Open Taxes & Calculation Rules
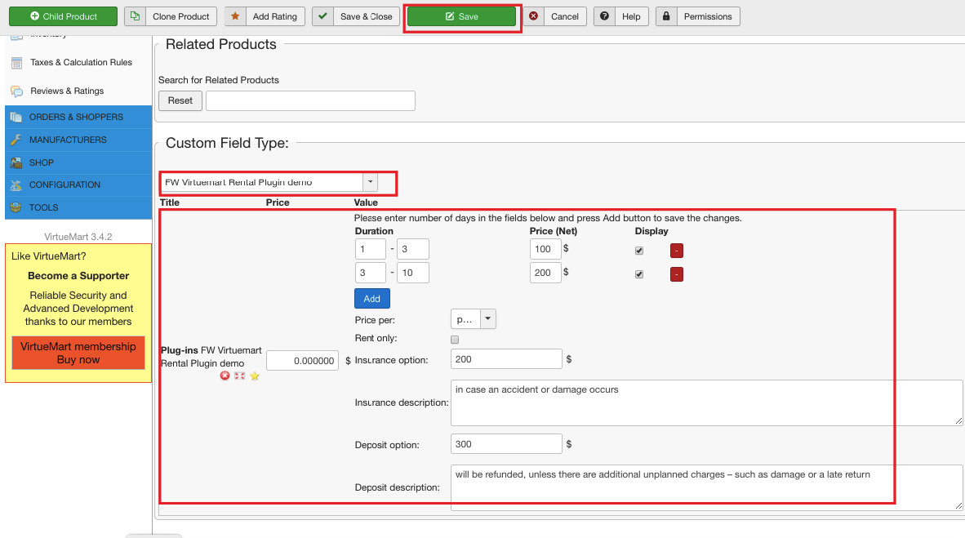The width and height of the screenshot is (965, 538). pyautogui.click(x=81, y=62)
